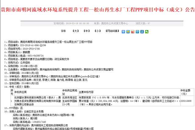Select source text 贵阳市公共资源交易中心

tap(115, 23)
